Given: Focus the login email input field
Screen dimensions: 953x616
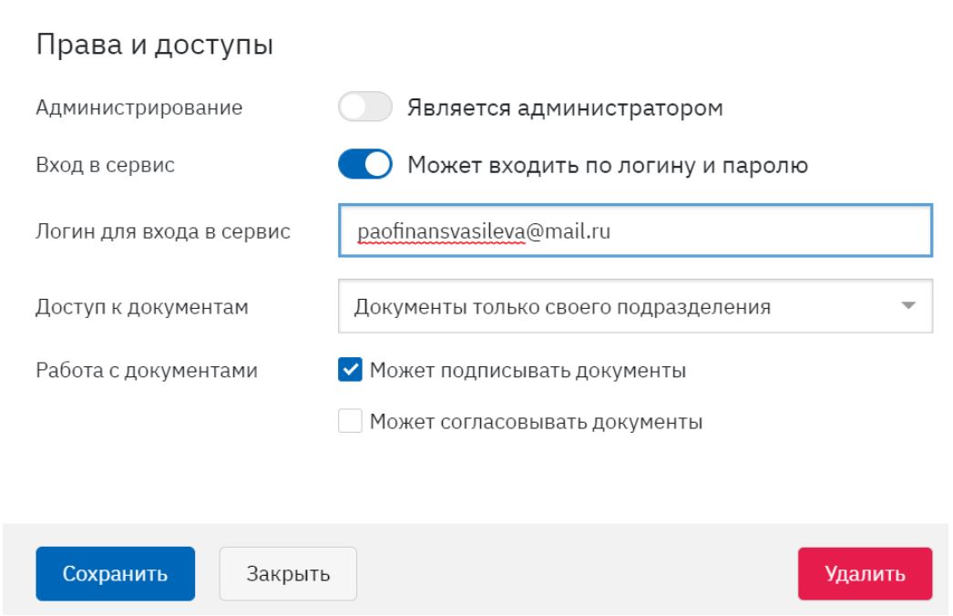Looking at the screenshot, I should [635, 231].
